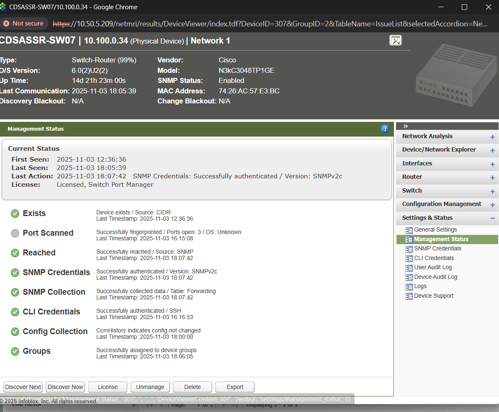
Task: Open General Settings page
Action: pos(435,229)
